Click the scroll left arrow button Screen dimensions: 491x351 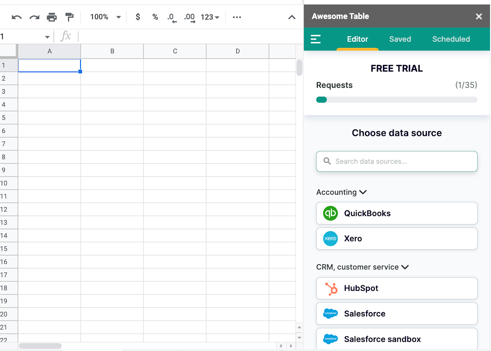click(281, 346)
